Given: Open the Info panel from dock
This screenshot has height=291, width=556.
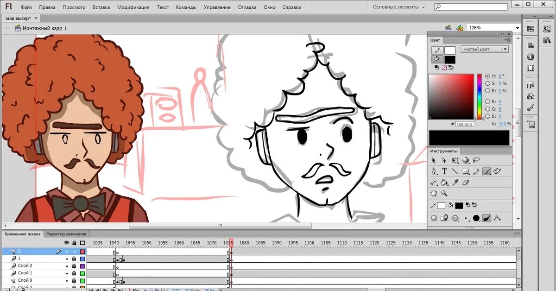Looking at the screenshot, I should click(531, 57).
